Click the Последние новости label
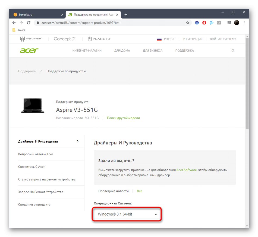The image size is (258, 237). [x=114, y=191]
